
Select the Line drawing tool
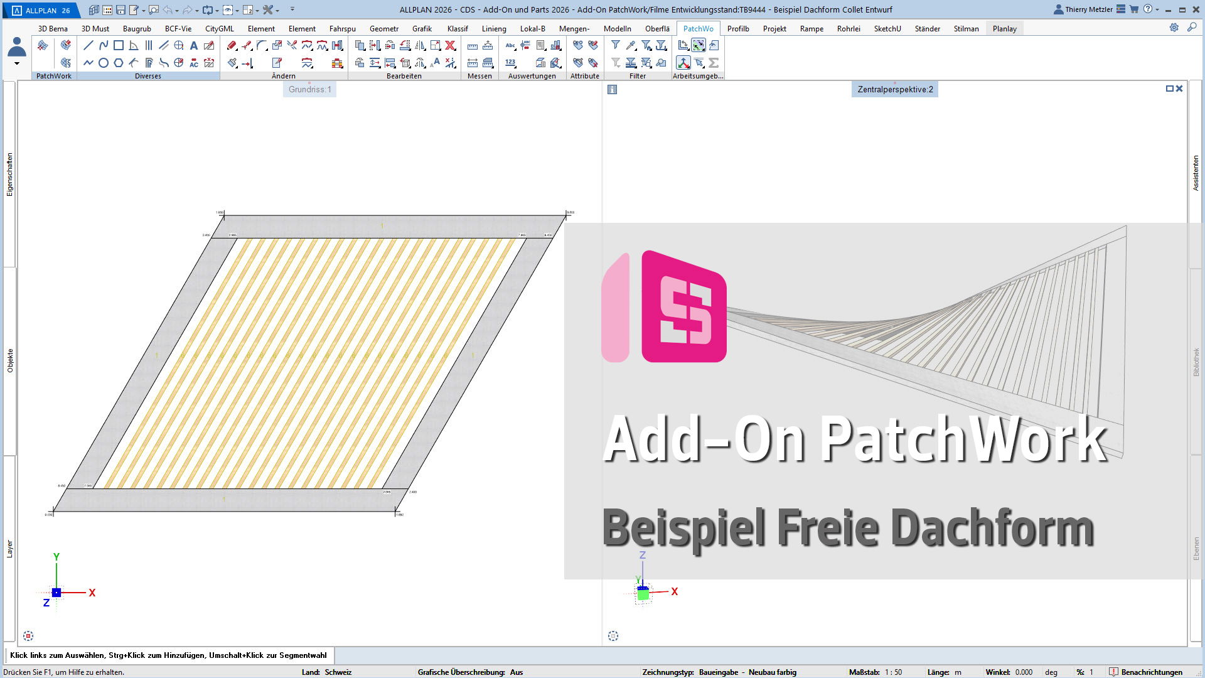click(x=88, y=45)
